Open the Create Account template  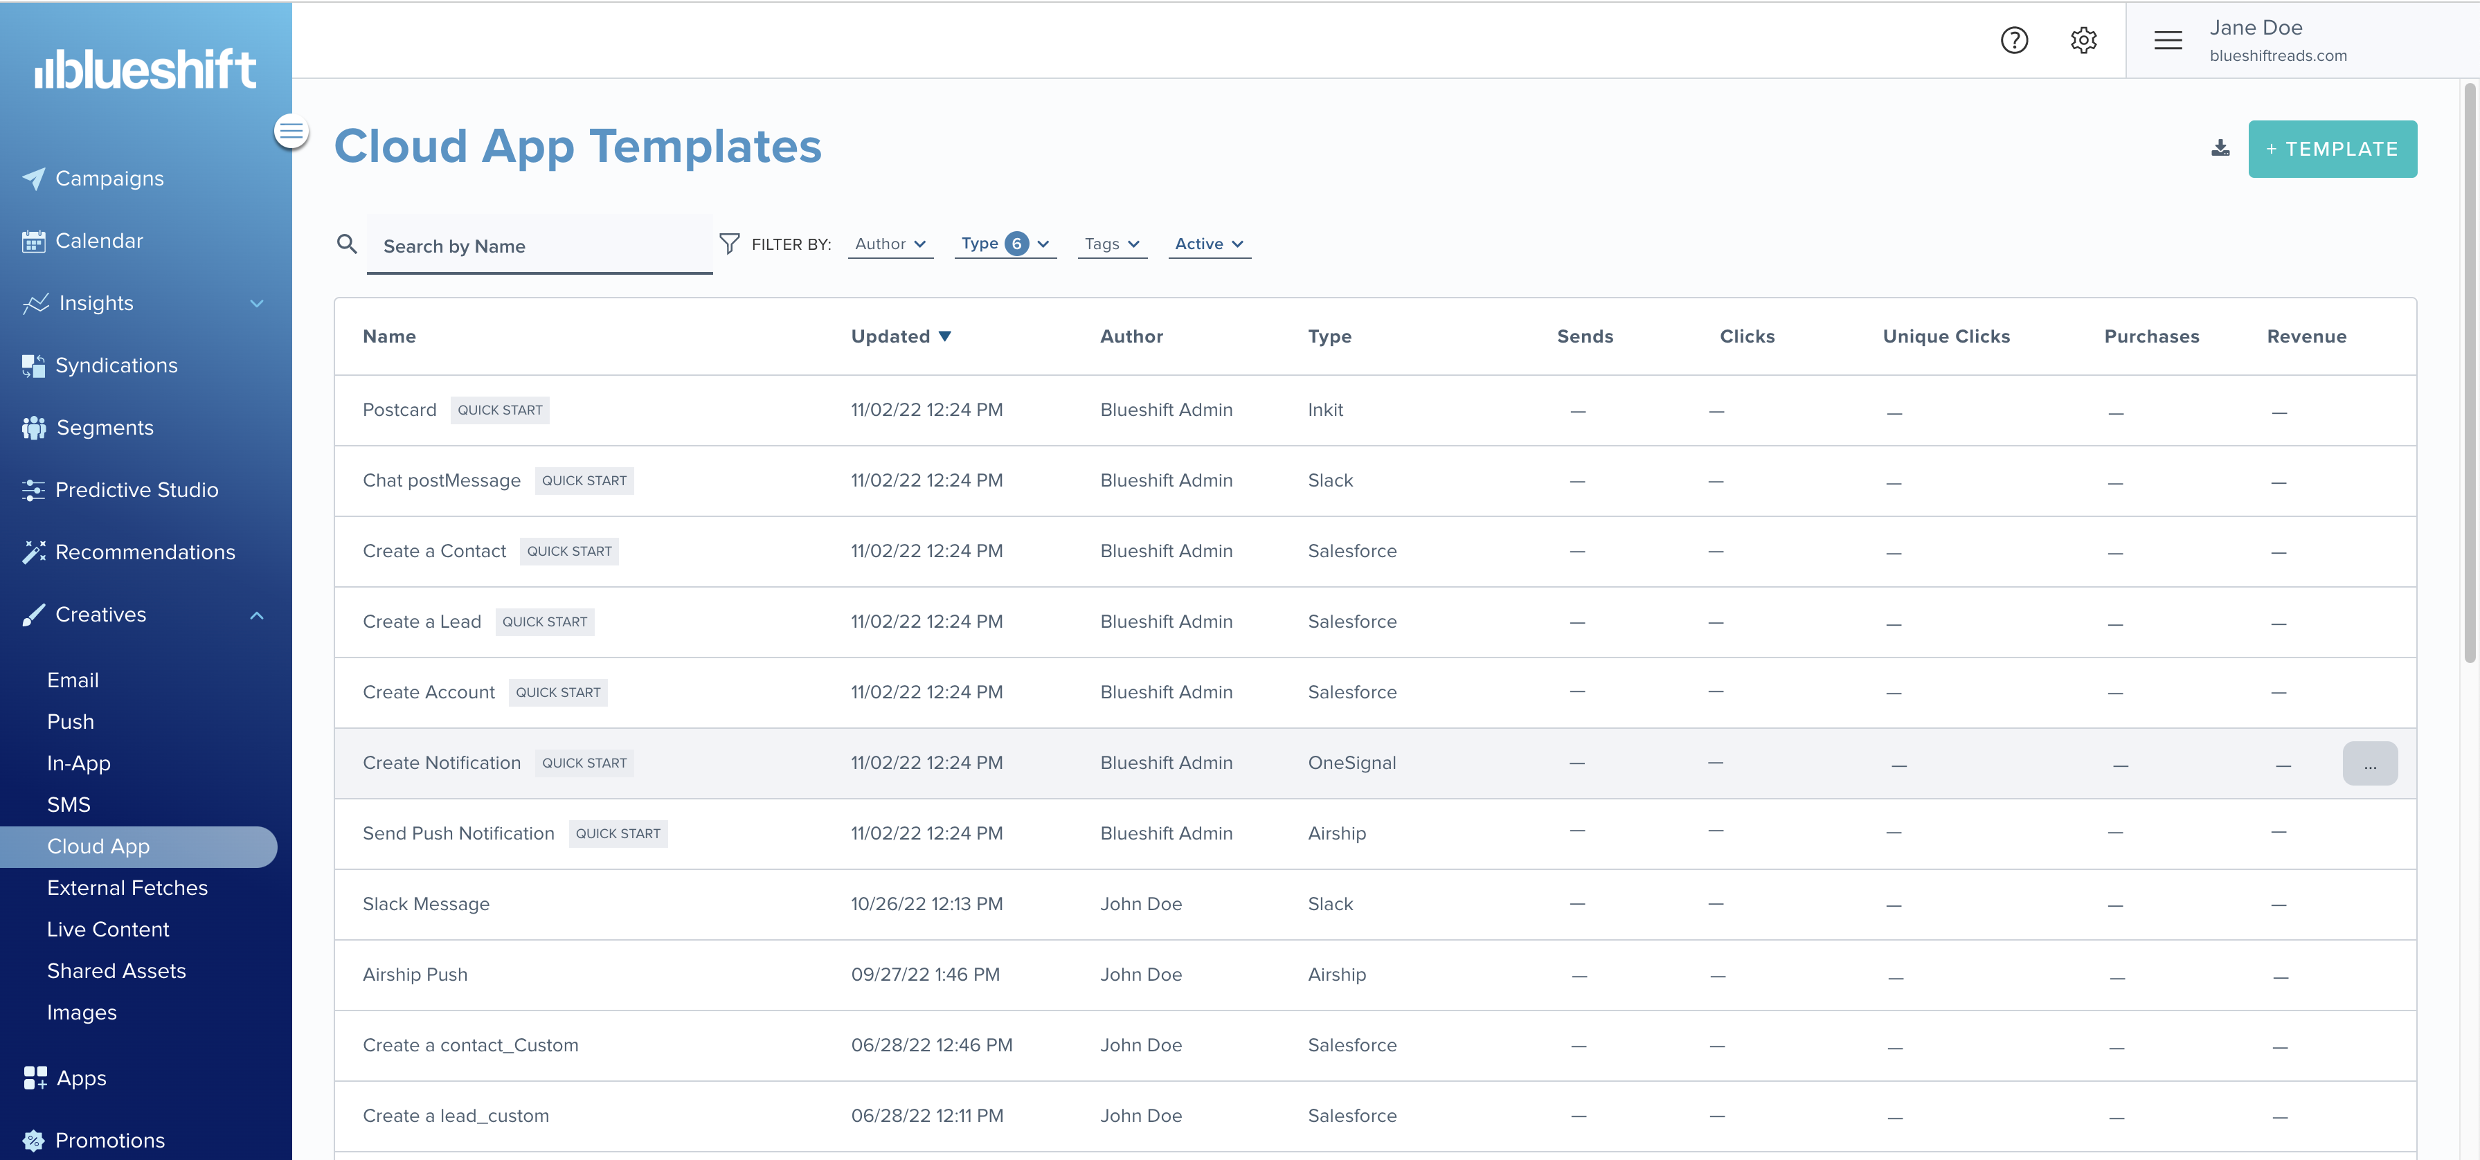429,692
